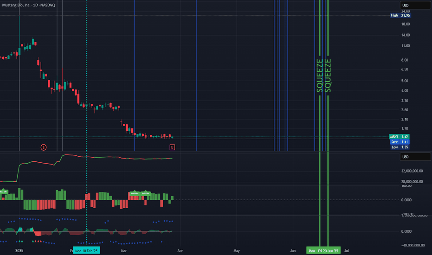The image size is (432, 255).
Task: Click the 'May' time axis label
Action: pos(236,250)
